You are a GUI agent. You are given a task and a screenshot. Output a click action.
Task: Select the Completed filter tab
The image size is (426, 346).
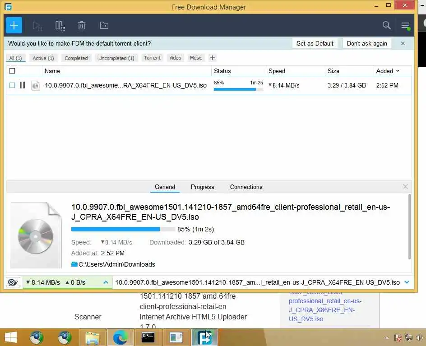tap(76, 58)
